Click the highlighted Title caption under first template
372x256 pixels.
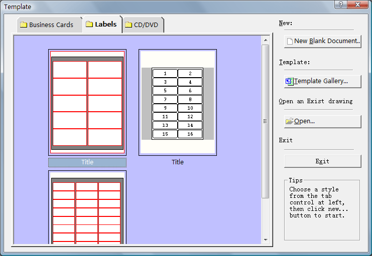tap(87, 162)
